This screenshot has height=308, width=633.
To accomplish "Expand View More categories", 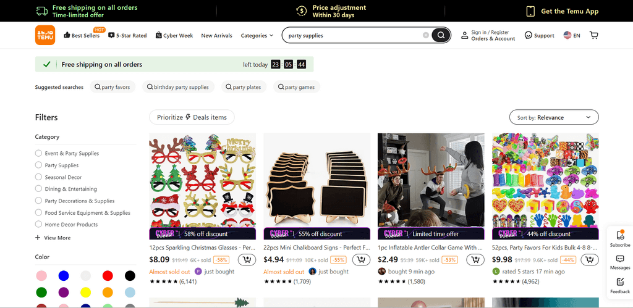I will (x=53, y=238).
